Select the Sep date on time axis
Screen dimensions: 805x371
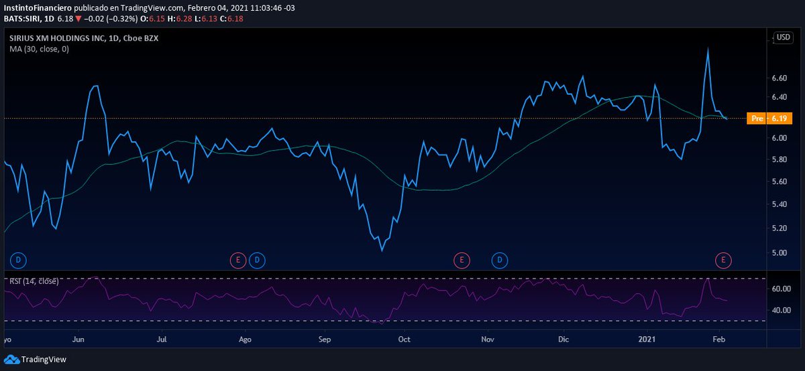click(325, 340)
